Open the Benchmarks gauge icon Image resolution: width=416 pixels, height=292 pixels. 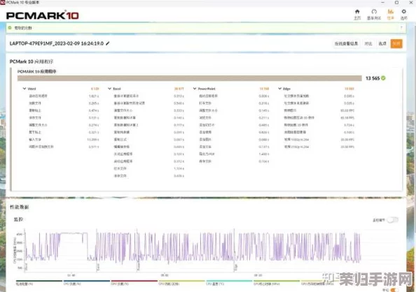[374, 12]
